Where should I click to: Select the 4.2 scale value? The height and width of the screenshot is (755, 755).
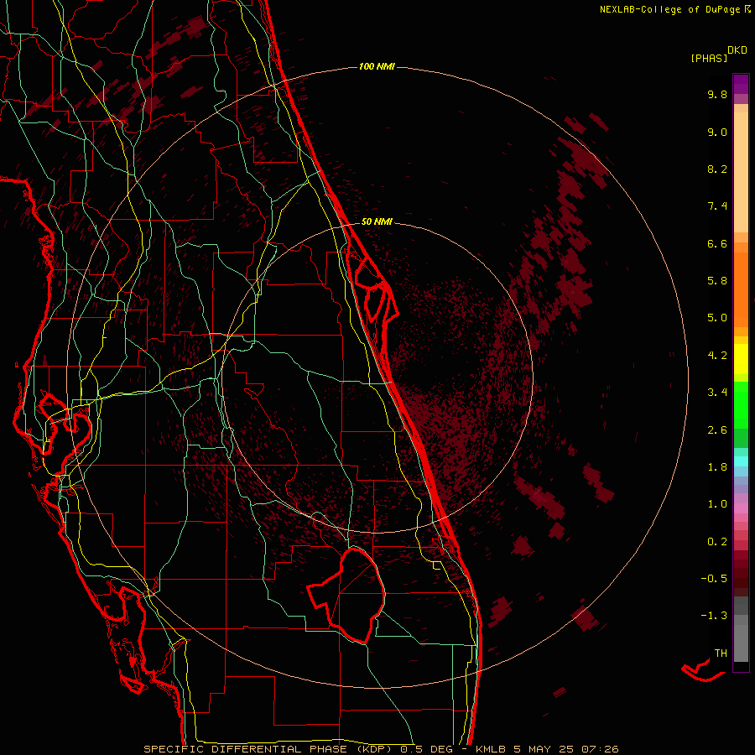point(717,356)
